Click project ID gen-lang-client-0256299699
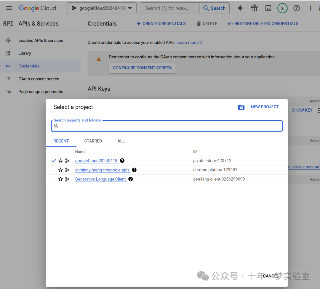320x289 pixels. [x=219, y=179]
